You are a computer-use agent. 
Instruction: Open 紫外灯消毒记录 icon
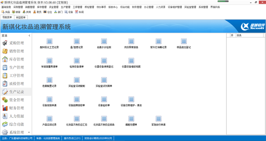(158, 41)
